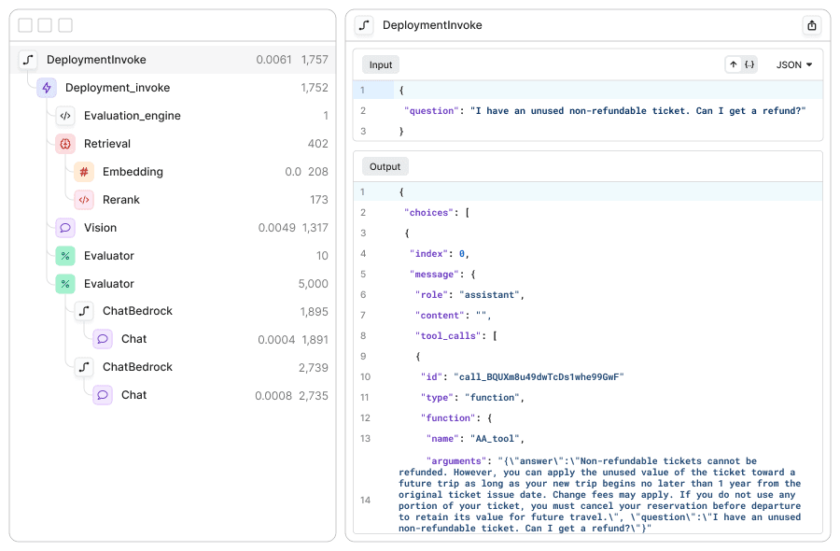Image resolution: width=840 pixels, height=551 pixels.
Task: Select the Deployment_invoke span row
Action: (173, 88)
